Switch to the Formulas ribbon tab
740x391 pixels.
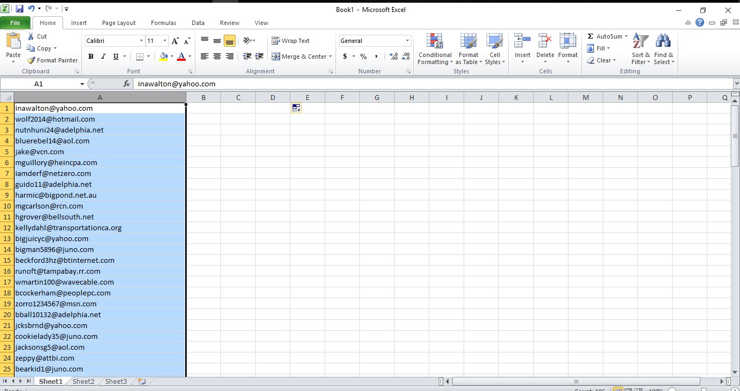pos(163,23)
